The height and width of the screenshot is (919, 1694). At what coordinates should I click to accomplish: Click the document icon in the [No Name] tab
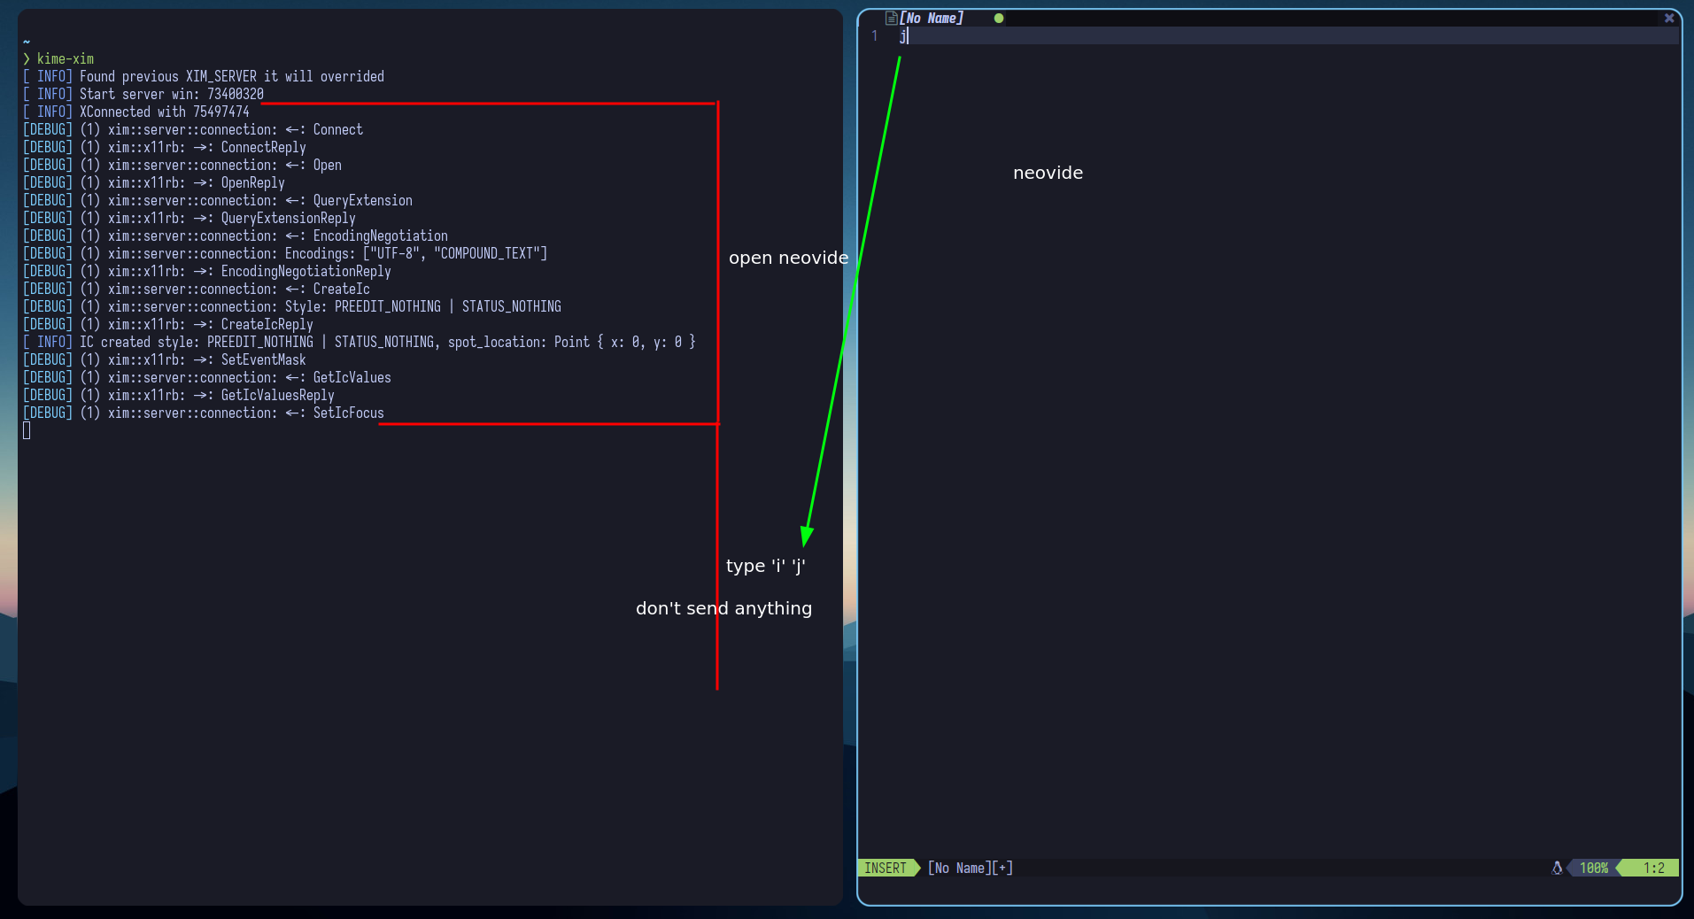(x=890, y=18)
